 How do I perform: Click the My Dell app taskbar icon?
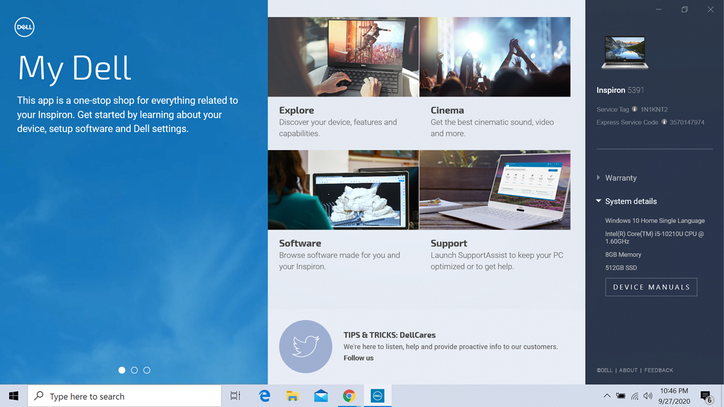point(378,396)
